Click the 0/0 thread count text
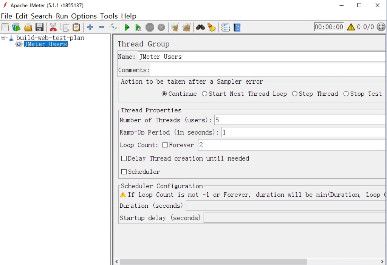 click(x=368, y=27)
